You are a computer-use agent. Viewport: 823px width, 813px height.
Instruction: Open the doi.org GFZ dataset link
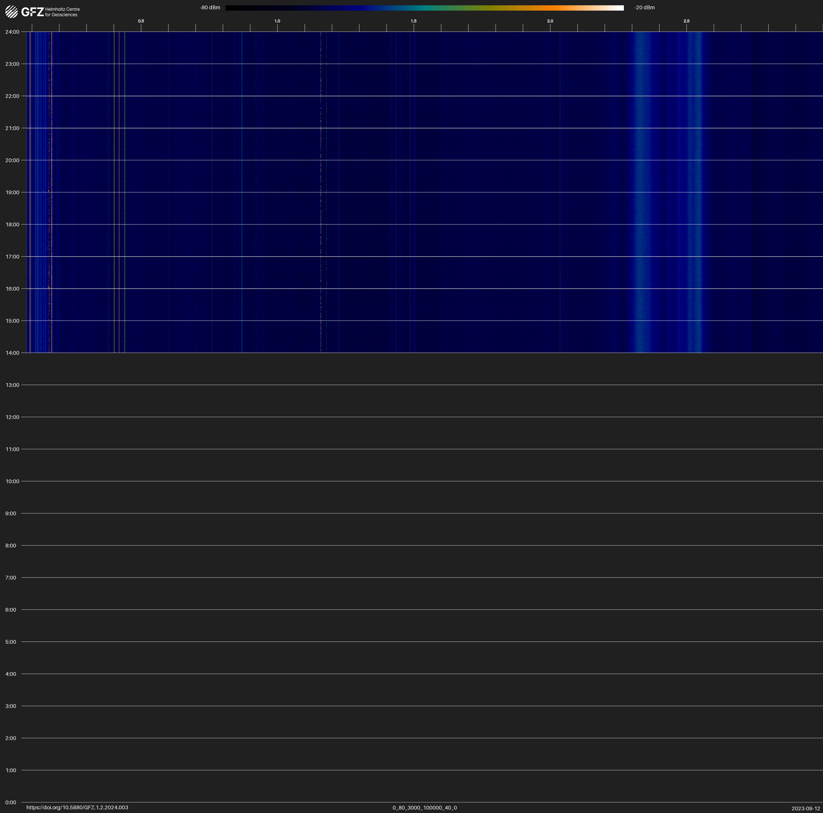(77, 807)
